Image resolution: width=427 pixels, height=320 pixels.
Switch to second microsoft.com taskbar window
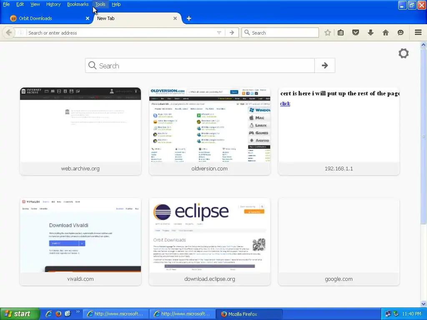(x=183, y=314)
